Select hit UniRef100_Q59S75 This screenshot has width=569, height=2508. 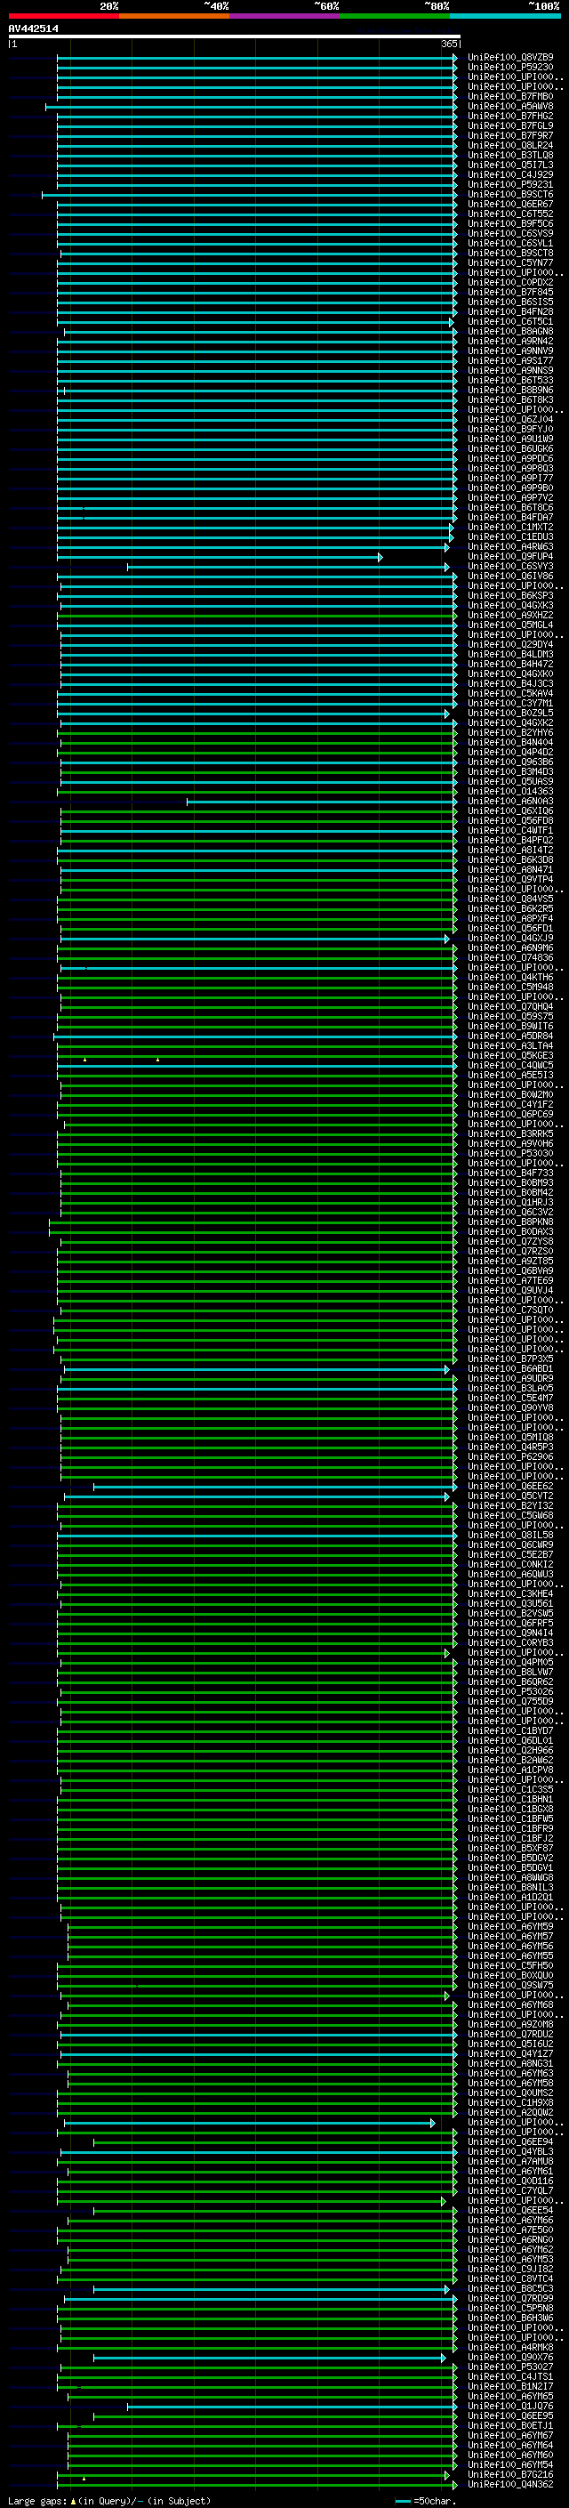pos(510,1016)
